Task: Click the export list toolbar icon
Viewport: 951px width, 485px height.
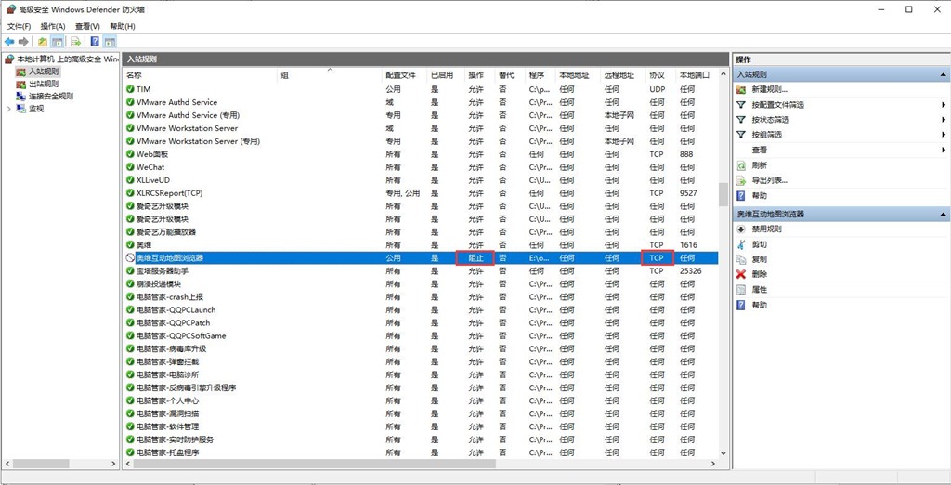Action: click(x=75, y=42)
